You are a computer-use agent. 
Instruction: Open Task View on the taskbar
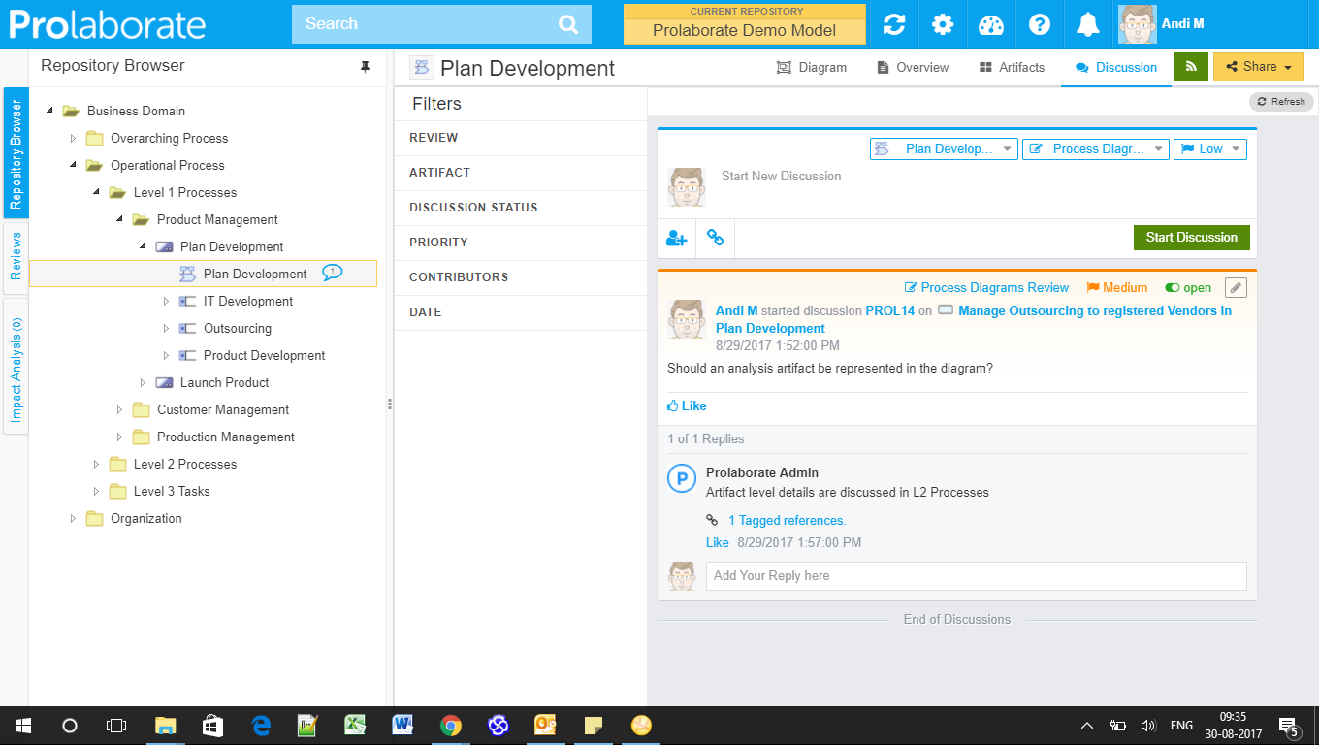point(116,726)
